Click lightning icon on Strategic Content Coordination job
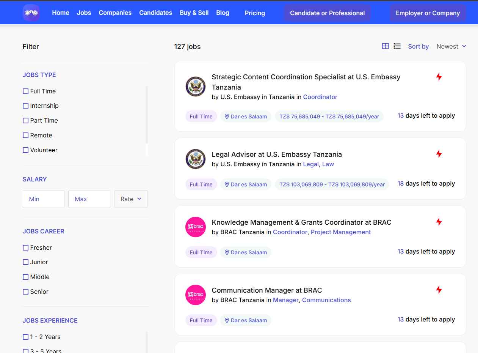The image size is (478, 353). pos(439,77)
